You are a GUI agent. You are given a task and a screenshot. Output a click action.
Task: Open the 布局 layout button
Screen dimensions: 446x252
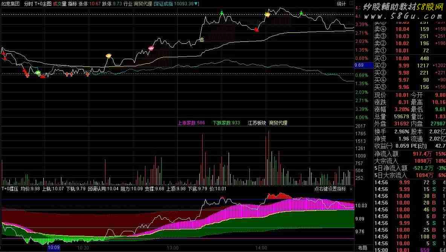point(362,248)
